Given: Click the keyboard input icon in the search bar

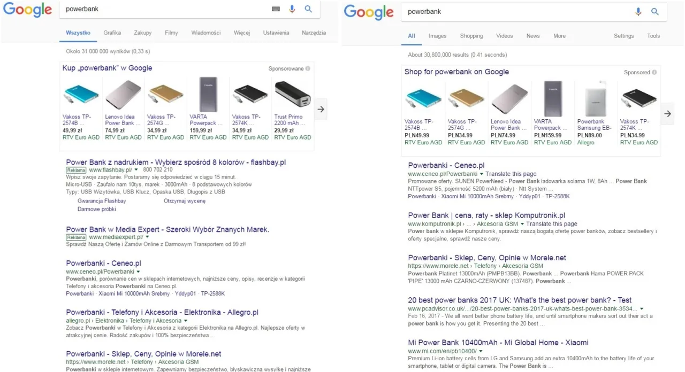Looking at the screenshot, I should [275, 9].
